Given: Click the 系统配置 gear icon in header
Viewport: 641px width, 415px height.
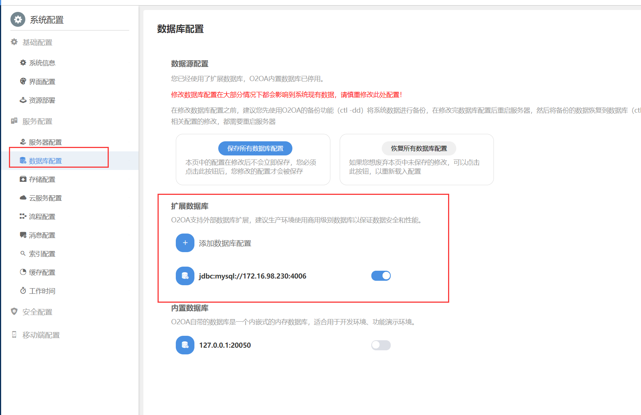Looking at the screenshot, I should (x=18, y=20).
